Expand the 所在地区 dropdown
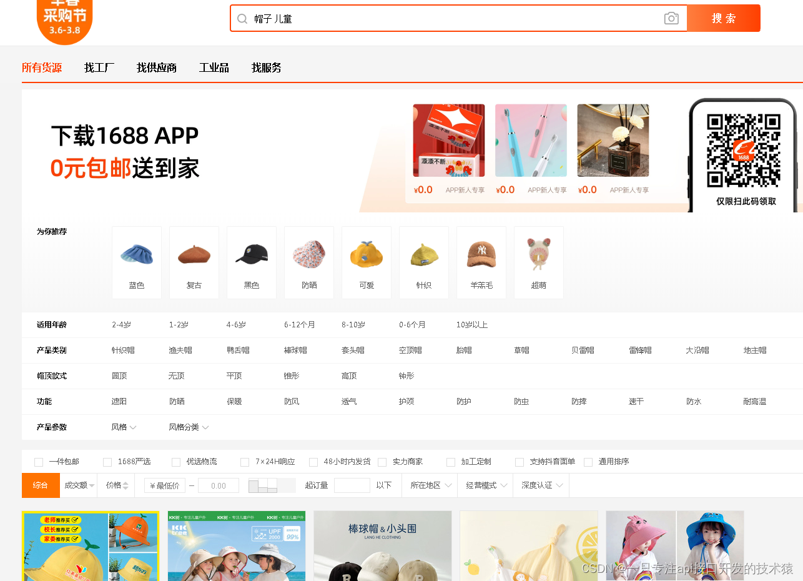Image resolution: width=803 pixels, height=581 pixels. pos(429,485)
